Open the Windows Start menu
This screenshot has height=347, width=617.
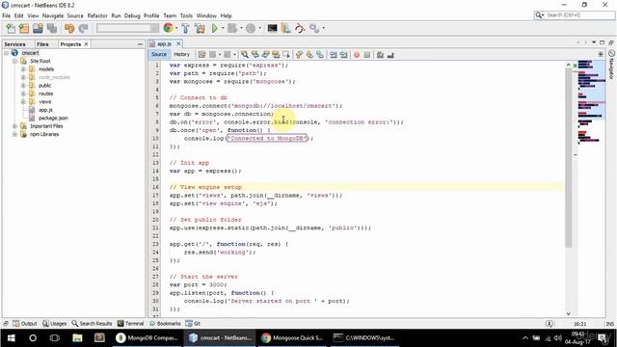(11, 337)
